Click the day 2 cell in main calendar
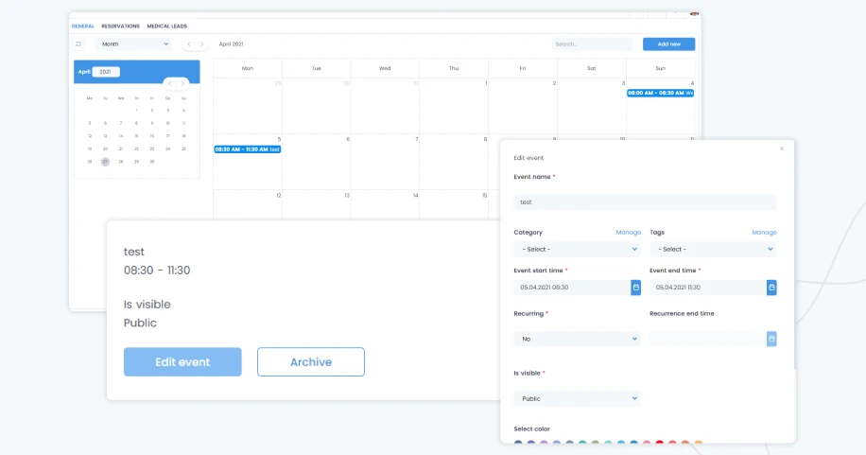The height and width of the screenshot is (455, 866). click(523, 106)
